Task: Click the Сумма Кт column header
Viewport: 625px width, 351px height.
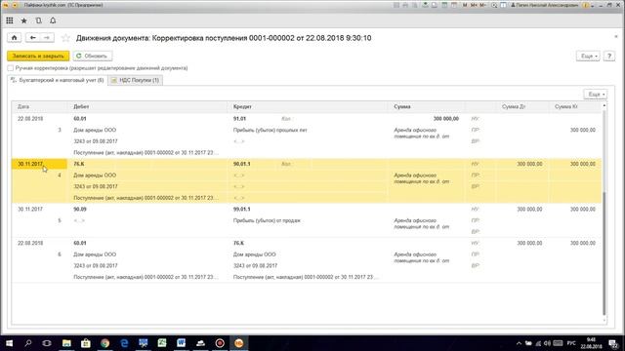Action: tap(565, 106)
